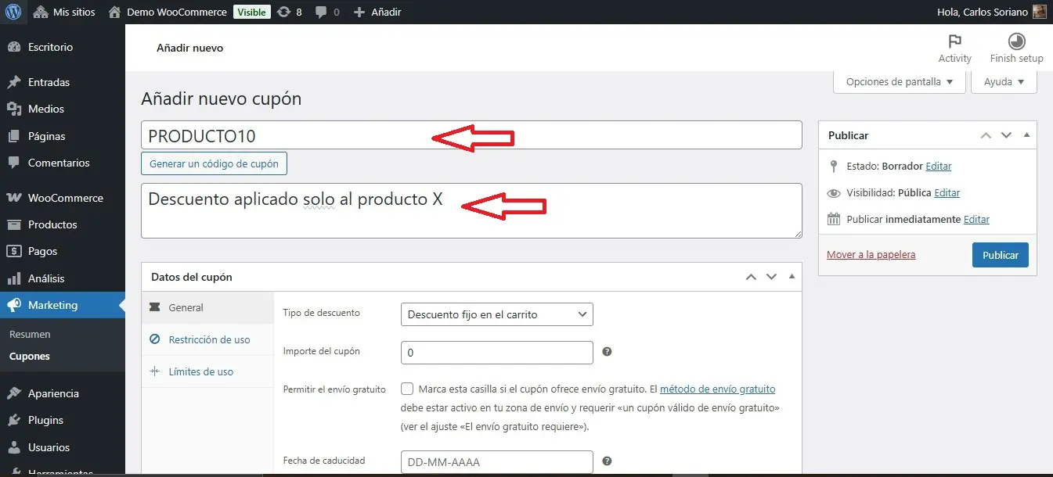Viewport: 1053px width, 477px height.
Task: Click the WordPress logo icon
Action: (x=13, y=12)
